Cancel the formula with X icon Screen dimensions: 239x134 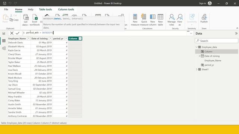point(12,33)
